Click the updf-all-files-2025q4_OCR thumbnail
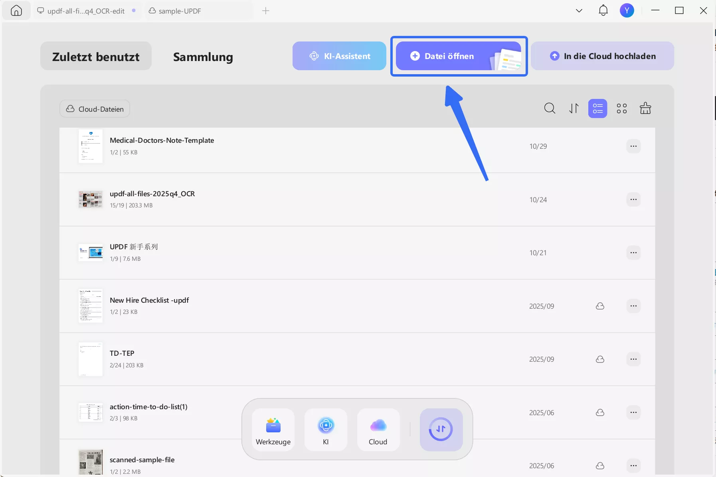Screen dimensions: 716x477 91,199
